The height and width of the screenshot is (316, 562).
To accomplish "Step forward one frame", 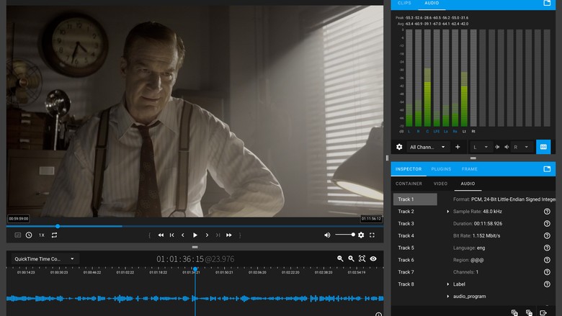I will pos(207,235).
